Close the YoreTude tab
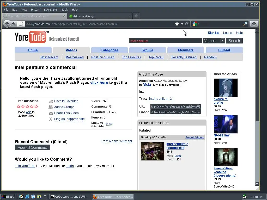 point(64,16)
